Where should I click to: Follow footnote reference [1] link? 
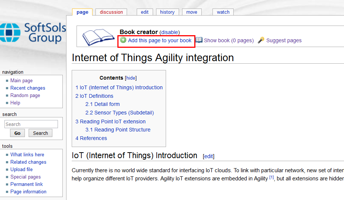[272, 177]
